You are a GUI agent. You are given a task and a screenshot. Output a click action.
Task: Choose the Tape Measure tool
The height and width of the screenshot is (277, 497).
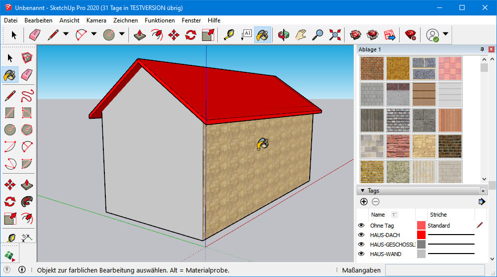coord(229,35)
